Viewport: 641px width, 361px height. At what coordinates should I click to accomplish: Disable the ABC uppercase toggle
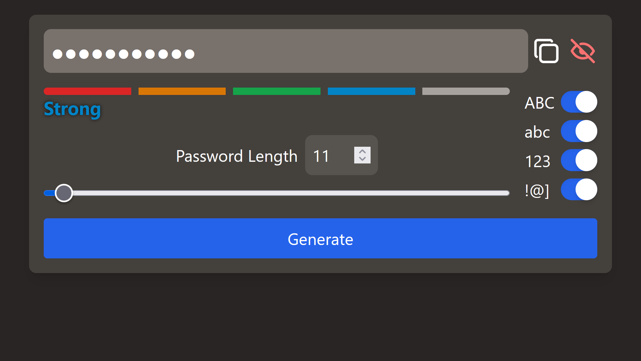pyautogui.click(x=579, y=102)
